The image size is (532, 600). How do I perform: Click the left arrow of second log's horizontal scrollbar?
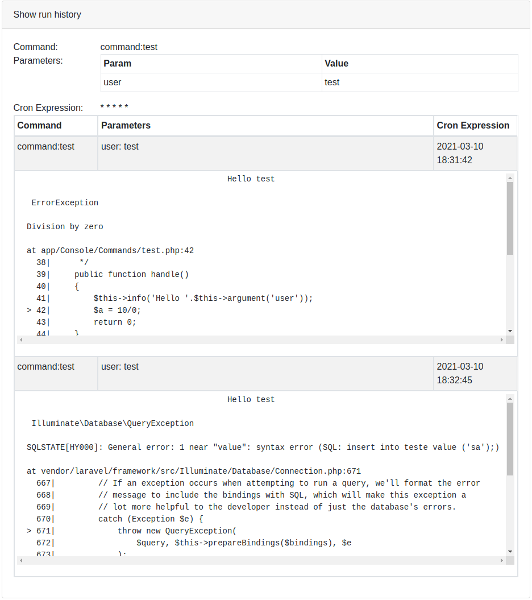(21, 561)
